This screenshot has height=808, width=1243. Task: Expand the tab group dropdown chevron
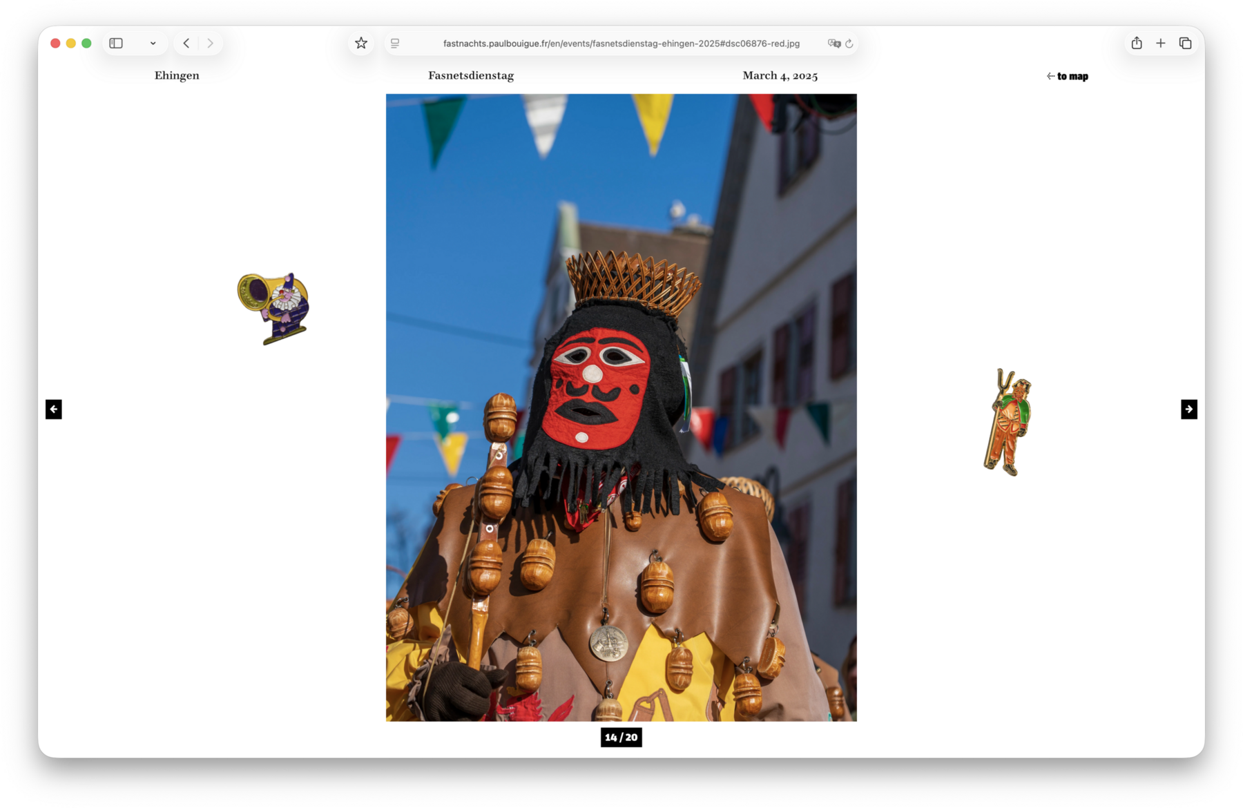[x=153, y=44]
